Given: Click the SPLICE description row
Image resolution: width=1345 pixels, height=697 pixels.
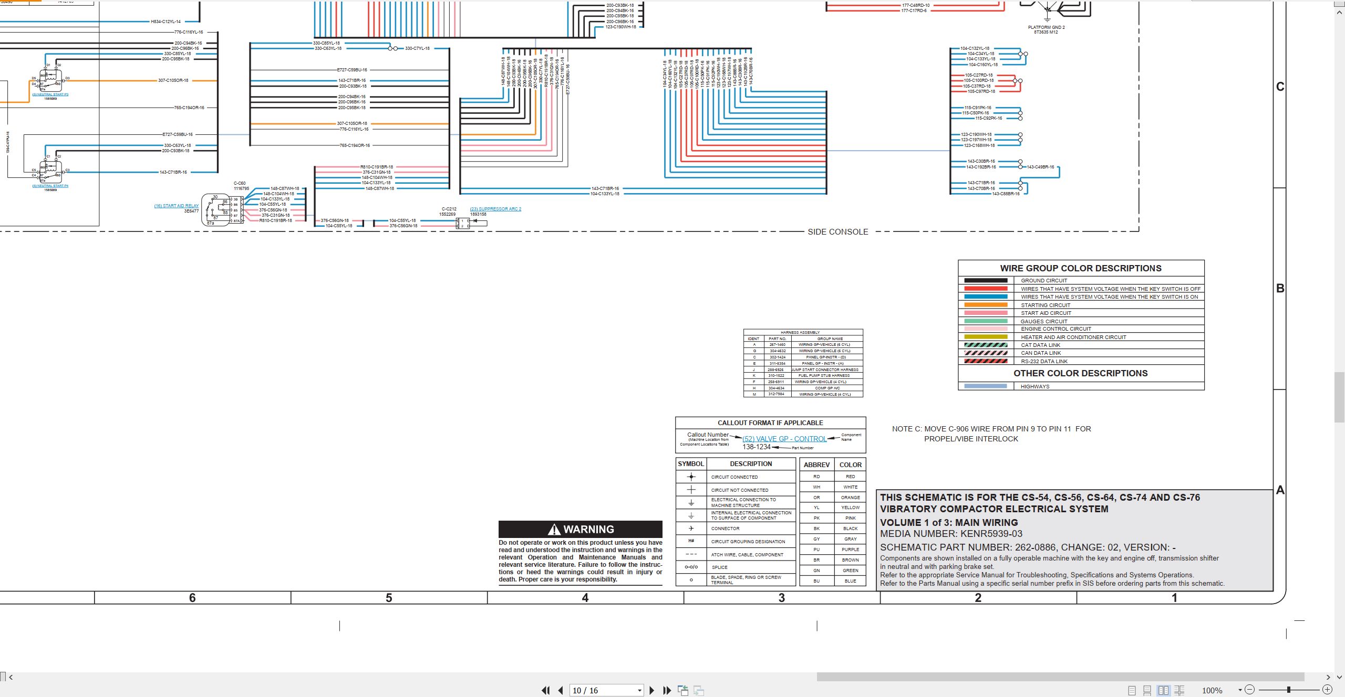Looking at the screenshot, I should (736, 567).
